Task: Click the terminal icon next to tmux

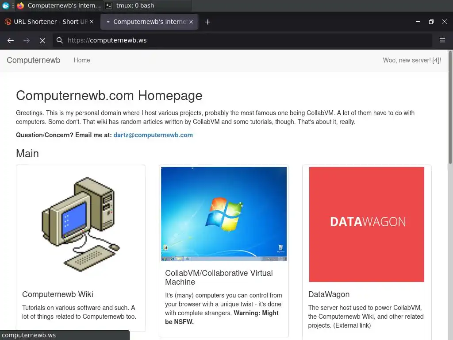Action: coord(109,5)
